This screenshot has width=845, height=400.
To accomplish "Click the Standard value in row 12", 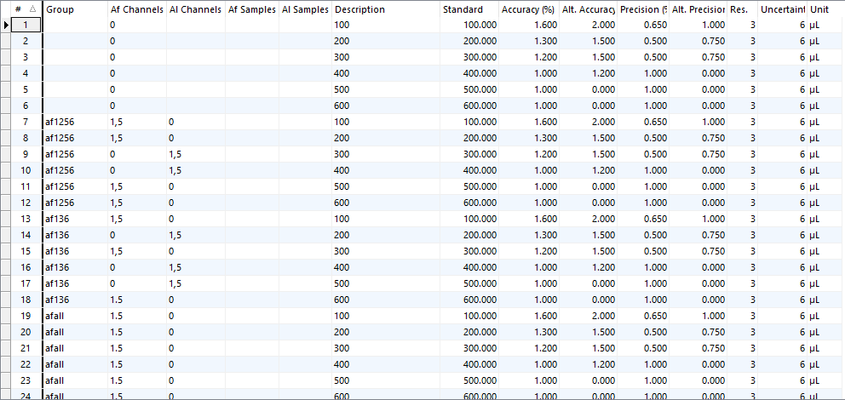I will (468, 203).
